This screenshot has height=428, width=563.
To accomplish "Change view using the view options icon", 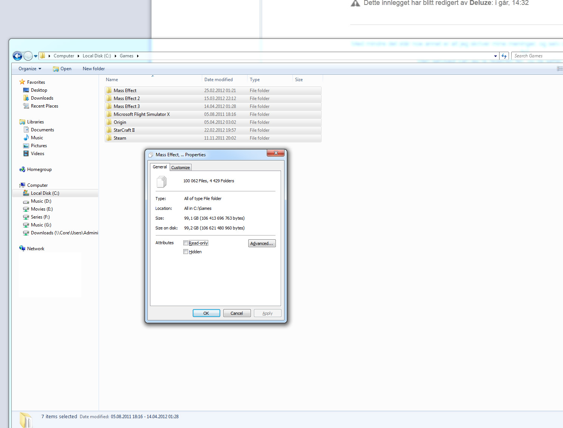I will click(560, 69).
